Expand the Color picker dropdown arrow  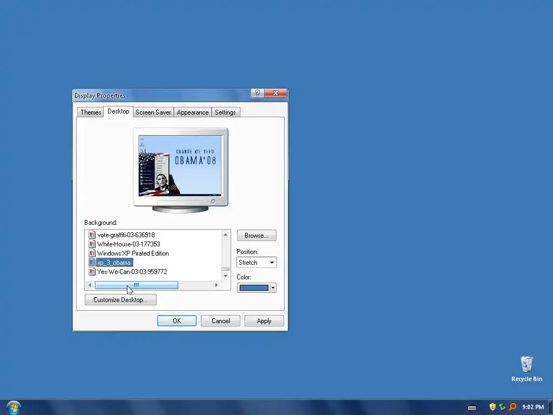273,287
